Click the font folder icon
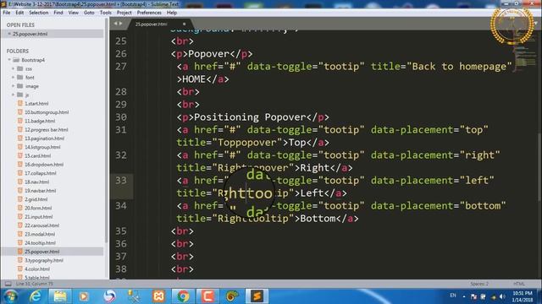 [20, 77]
